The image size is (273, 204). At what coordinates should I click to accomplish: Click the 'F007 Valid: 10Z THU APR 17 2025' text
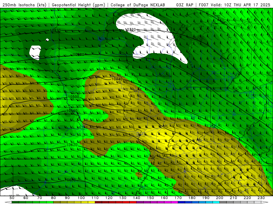(234, 5)
